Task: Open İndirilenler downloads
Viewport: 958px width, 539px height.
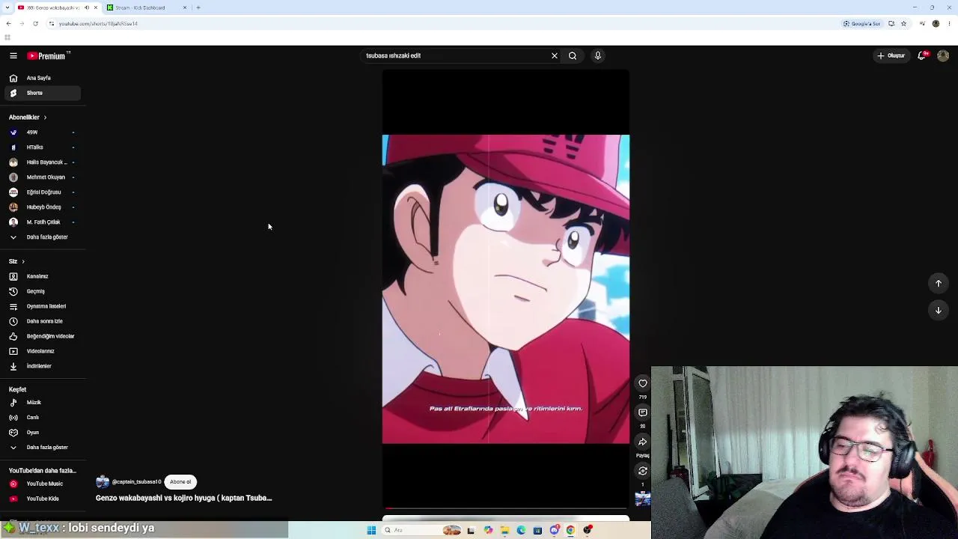Action: 43,366
